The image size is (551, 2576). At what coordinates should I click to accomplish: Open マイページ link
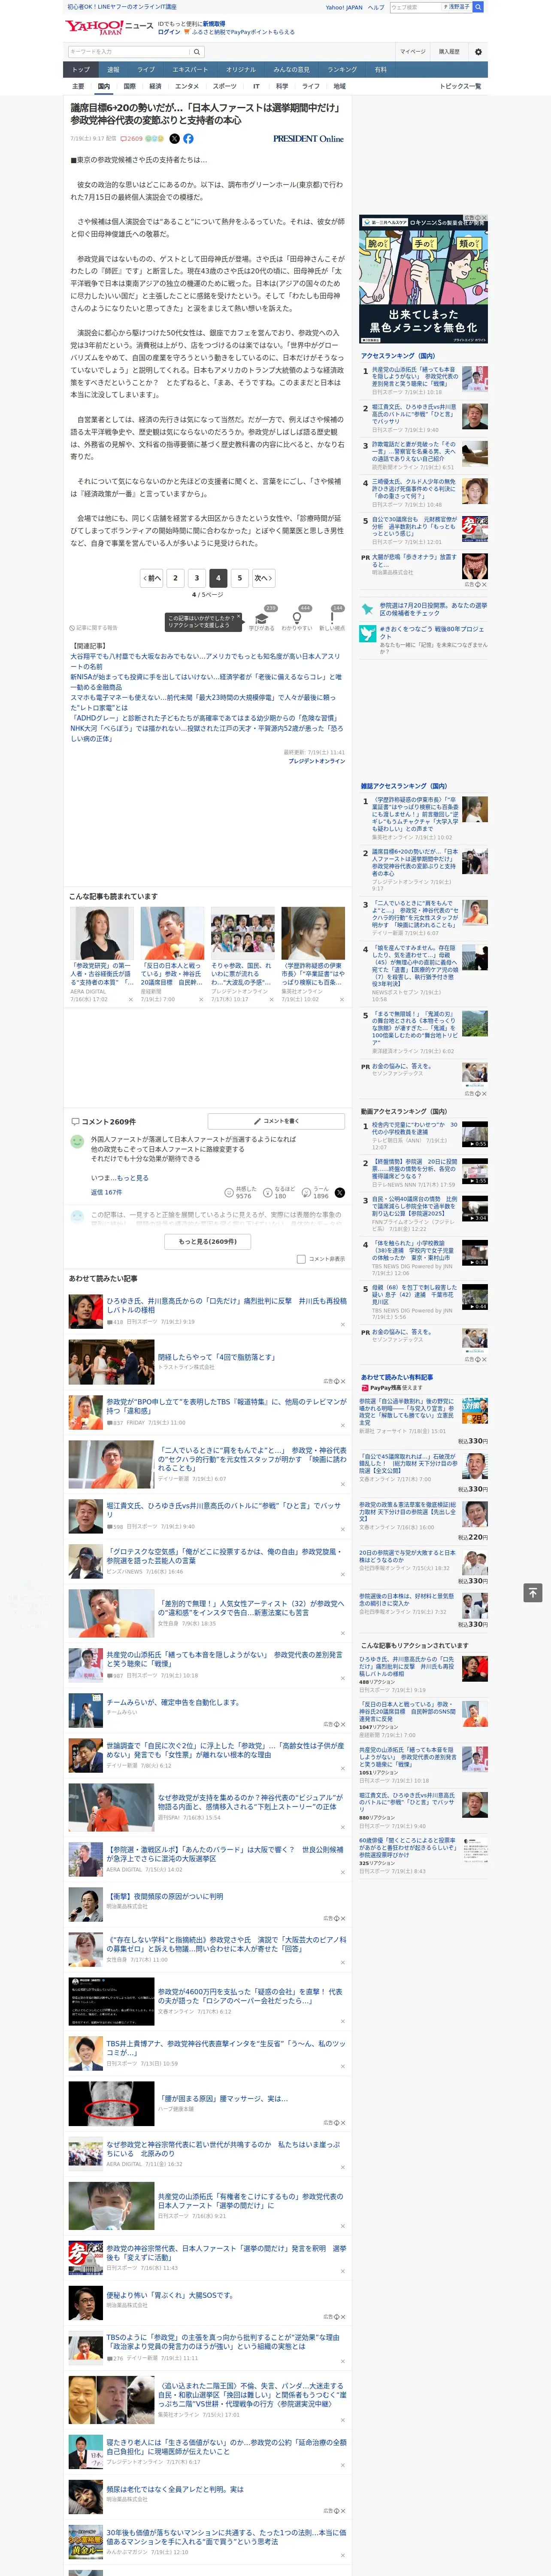pyautogui.click(x=412, y=51)
